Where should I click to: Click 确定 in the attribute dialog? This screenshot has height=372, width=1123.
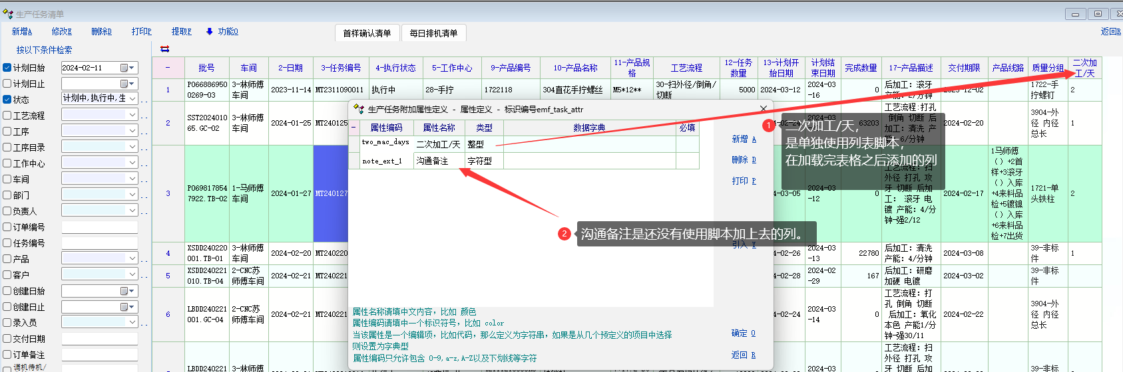click(744, 333)
